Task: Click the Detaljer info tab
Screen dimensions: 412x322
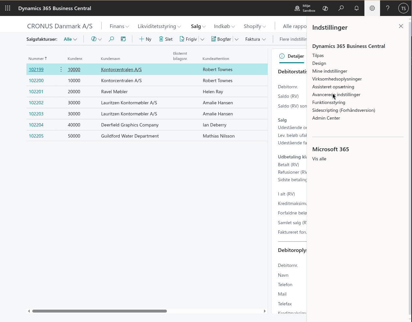Action: pyautogui.click(x=292, y=56)
